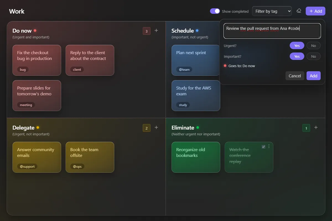The image size is (332, 221).
Task: Select Yes for Urgent
Action: point(297,46)
